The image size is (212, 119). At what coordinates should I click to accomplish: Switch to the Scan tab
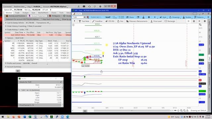click(33, 13)
